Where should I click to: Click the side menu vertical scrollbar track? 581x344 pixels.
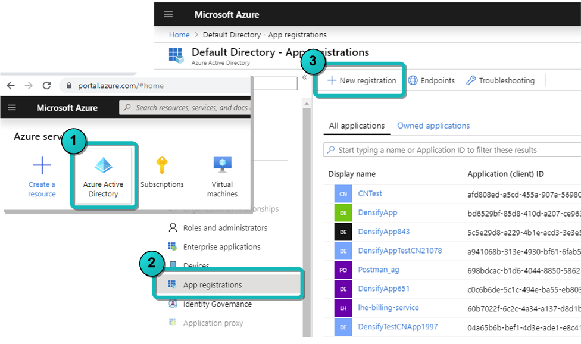click(x=307, y=222)
